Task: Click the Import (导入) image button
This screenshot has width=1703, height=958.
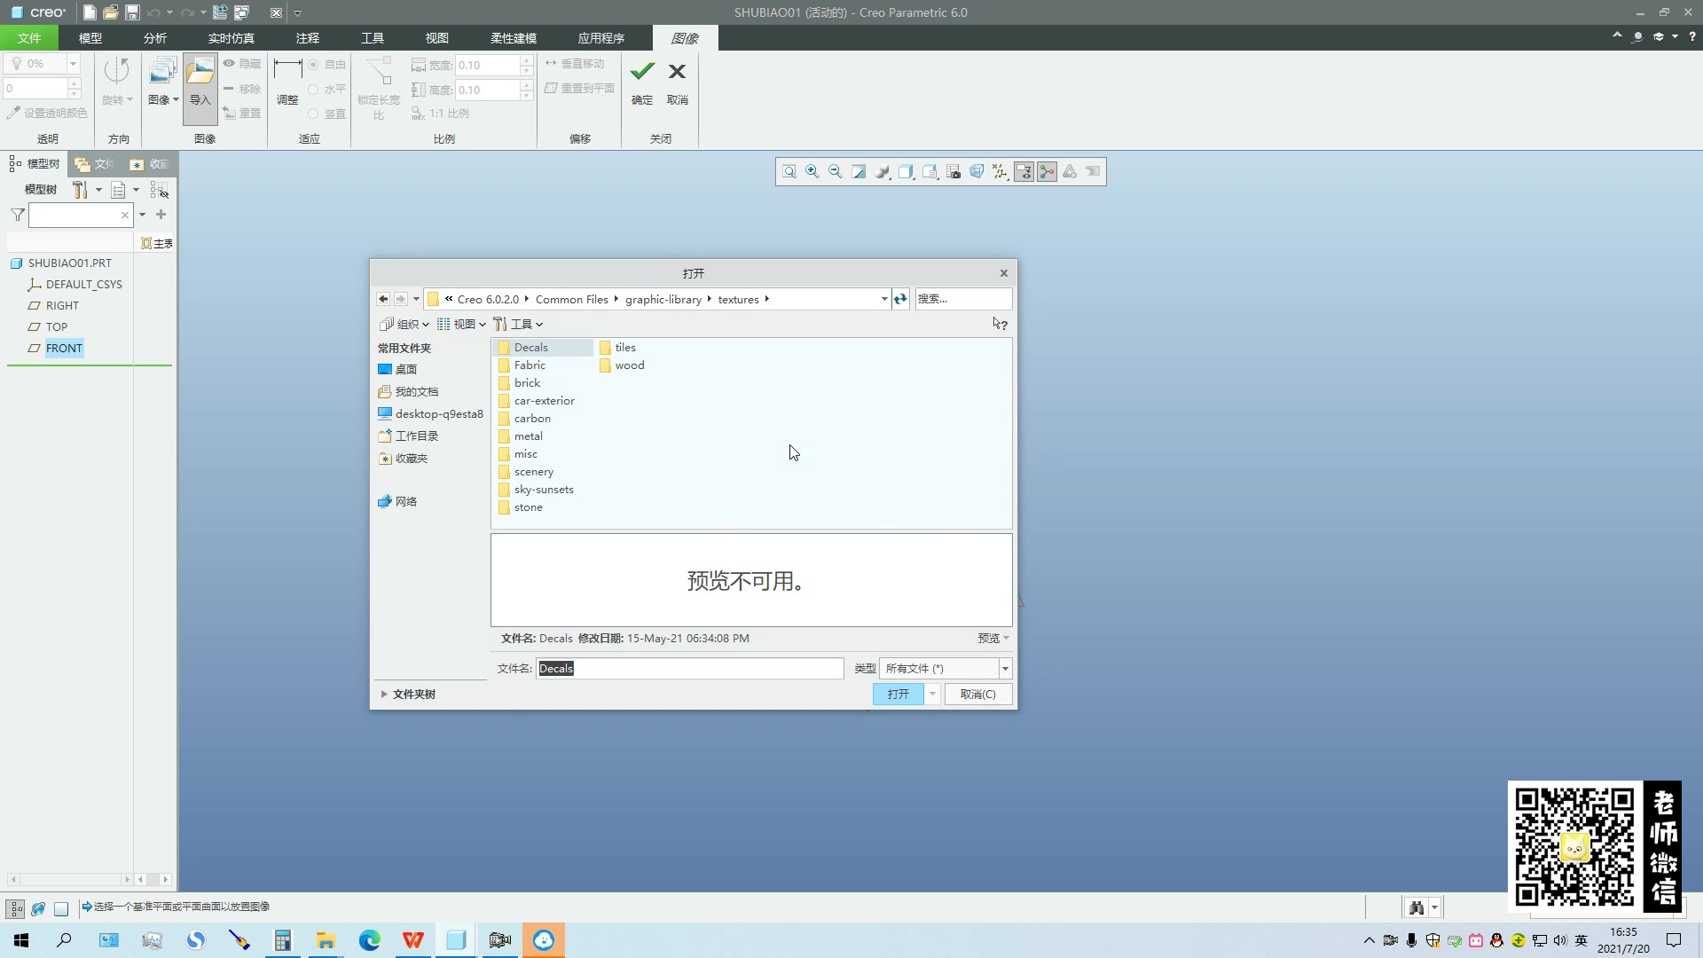Action: pyautogui.click(x=200, y=82)
